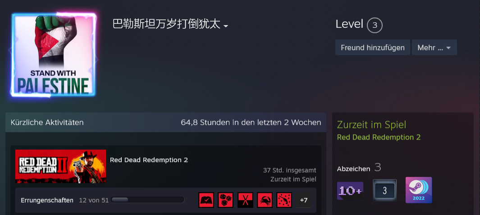Click the achievements progress bar
Viewport: 480px width, 215px height.
point(147,200)
